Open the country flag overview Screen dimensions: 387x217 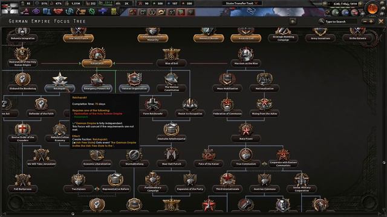click(10, 8)
